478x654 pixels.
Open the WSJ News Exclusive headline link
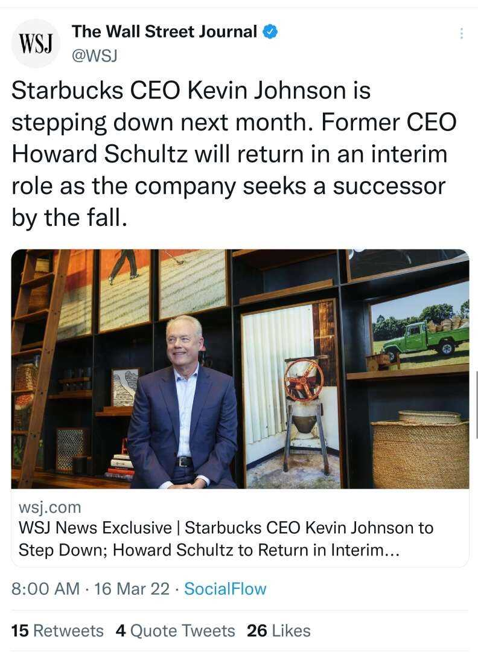[x=226, y=539]
